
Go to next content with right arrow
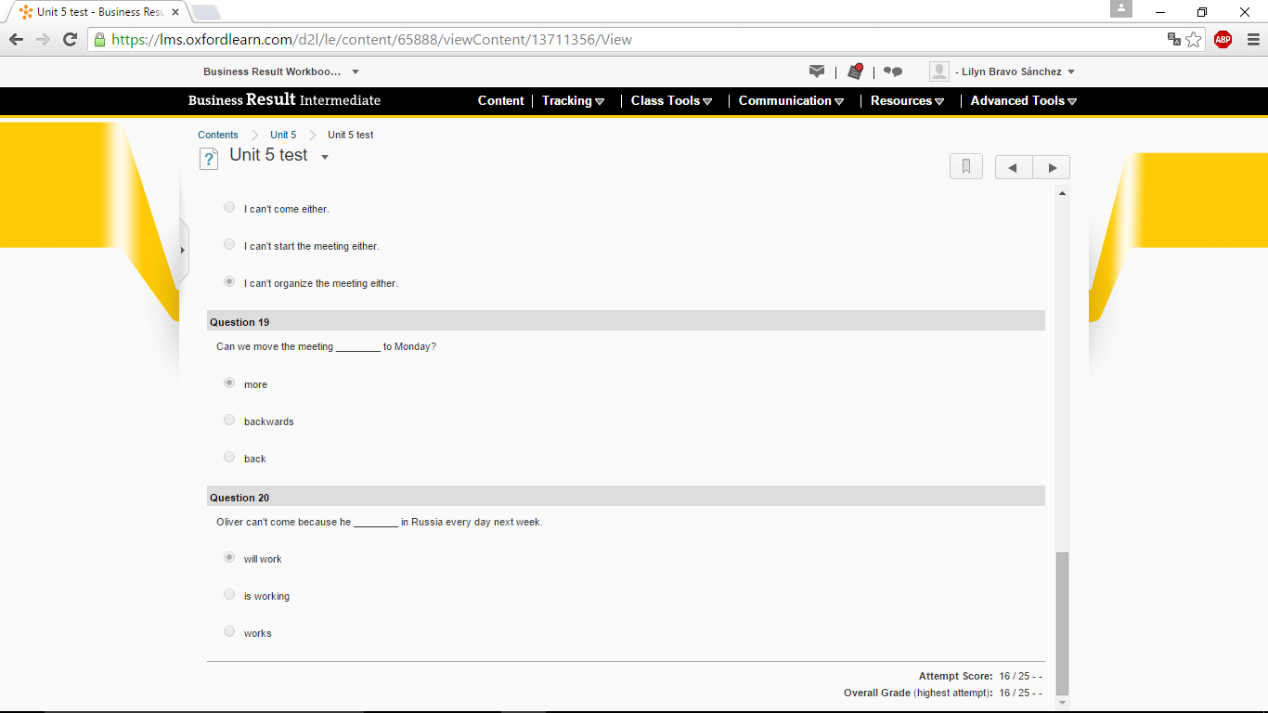click(1052, 167)
